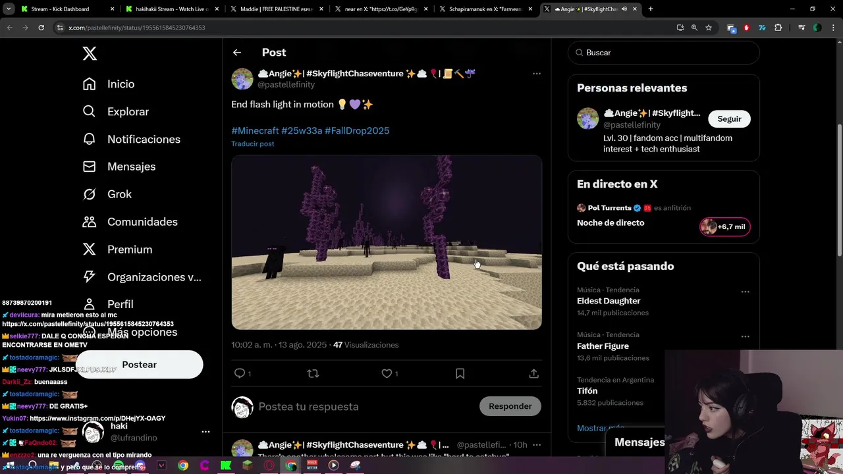Close the 'near en X' tab

[425, 9]
